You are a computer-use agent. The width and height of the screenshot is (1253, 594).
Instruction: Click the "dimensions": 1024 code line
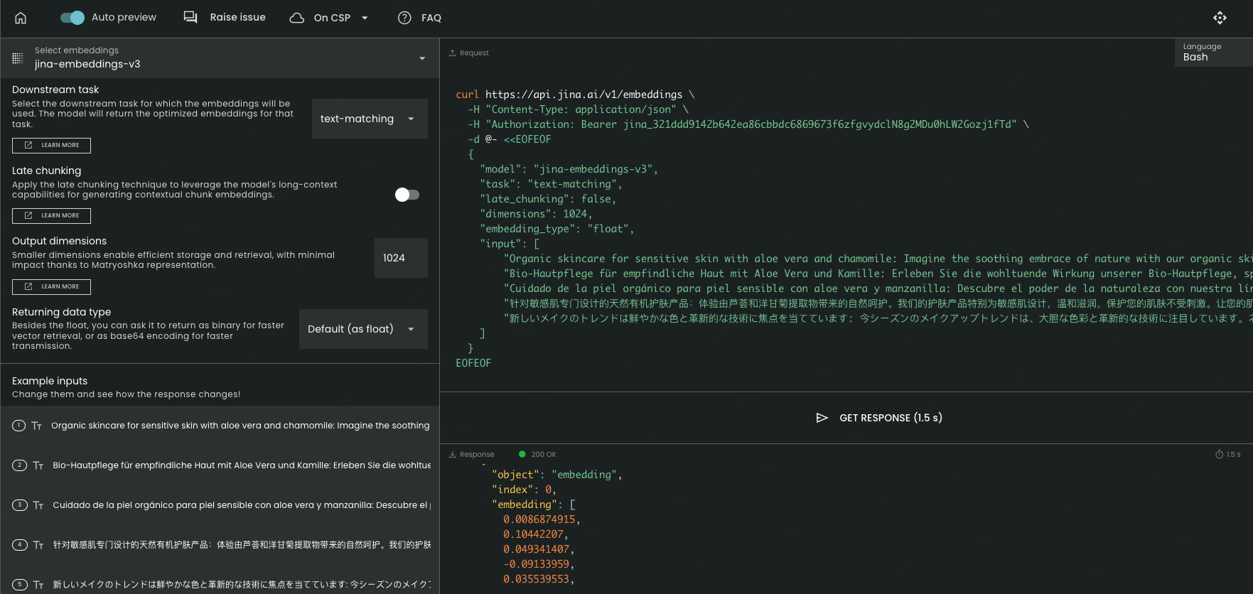(x=536, y=214)
